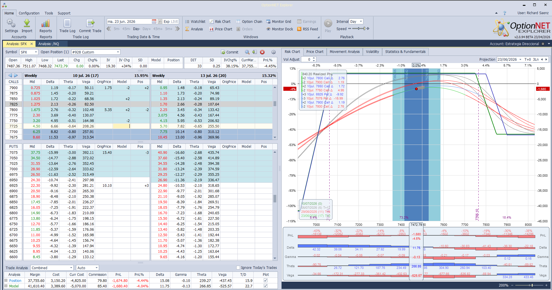This screenshot has height=290, width=552.
Task: Click the Day+ step button
Action: pos(146,29)
